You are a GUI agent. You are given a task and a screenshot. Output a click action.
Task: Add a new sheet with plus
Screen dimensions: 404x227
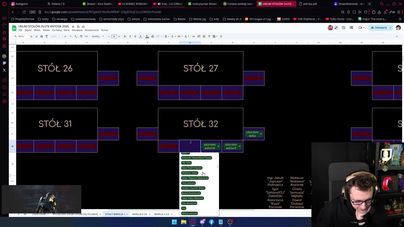click(18, 214)
